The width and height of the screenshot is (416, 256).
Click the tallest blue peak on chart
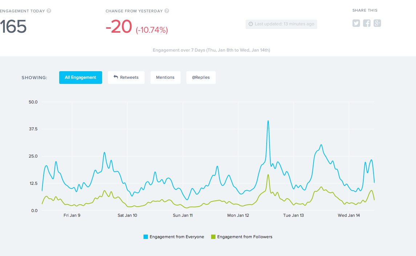coord(268,121)
